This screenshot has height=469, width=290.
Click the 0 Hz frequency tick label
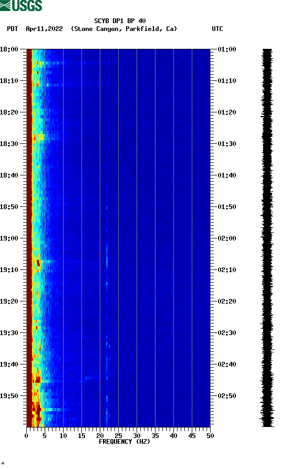click(x=26, y=436)
